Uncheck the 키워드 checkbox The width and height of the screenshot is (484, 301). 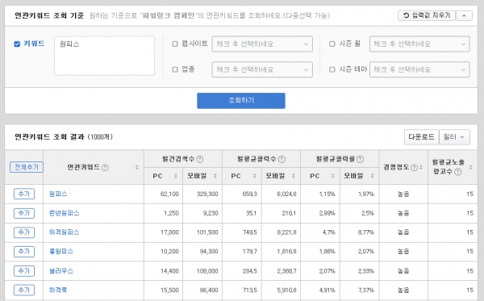tap(17, 44)
